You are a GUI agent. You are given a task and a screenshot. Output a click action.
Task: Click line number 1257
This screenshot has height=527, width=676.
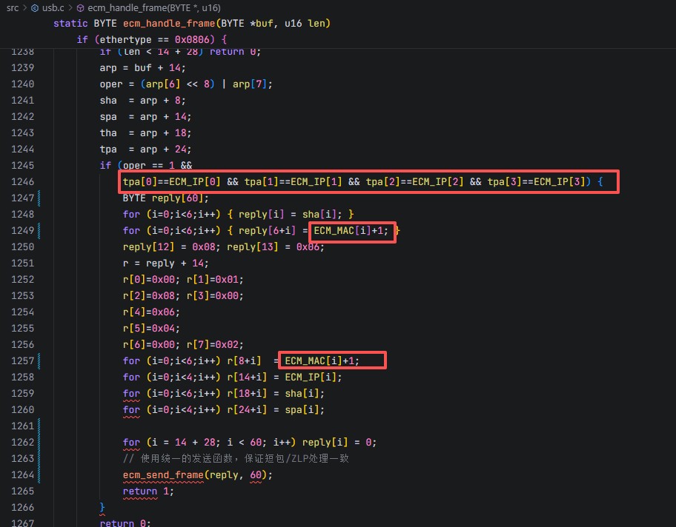tap(22, 360)
